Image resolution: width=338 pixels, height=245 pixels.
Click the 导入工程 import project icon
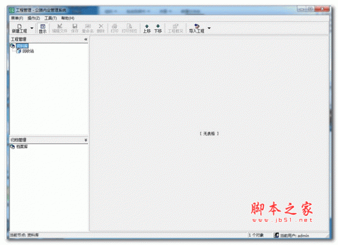[197, 26]
